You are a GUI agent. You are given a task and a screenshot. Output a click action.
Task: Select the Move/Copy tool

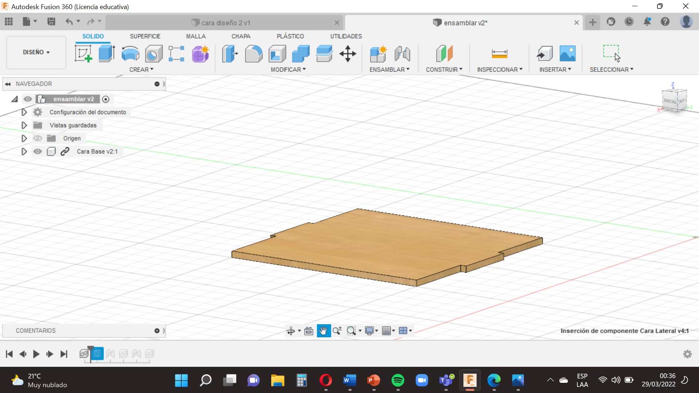tap(348, 53)
